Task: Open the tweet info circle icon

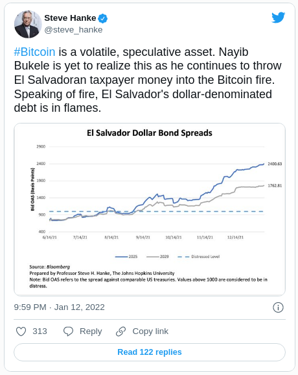Action: point(278,307)
